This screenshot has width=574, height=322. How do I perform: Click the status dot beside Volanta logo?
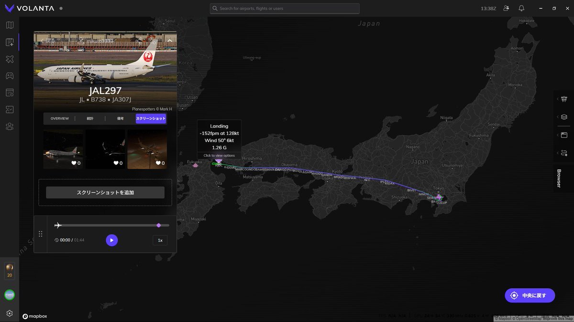[61, 9]
